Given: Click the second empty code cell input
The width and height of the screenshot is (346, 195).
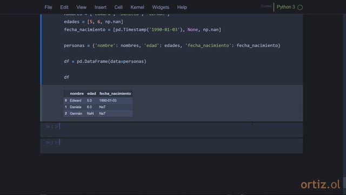Looking at the screenshot, I should 181,146.
